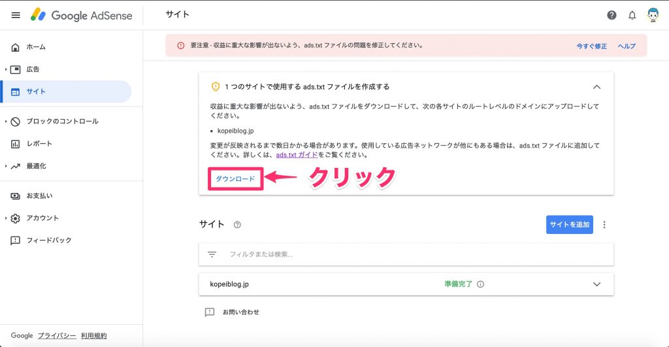
Task: Open レポート in sidebar
Action: pos(39,144)
